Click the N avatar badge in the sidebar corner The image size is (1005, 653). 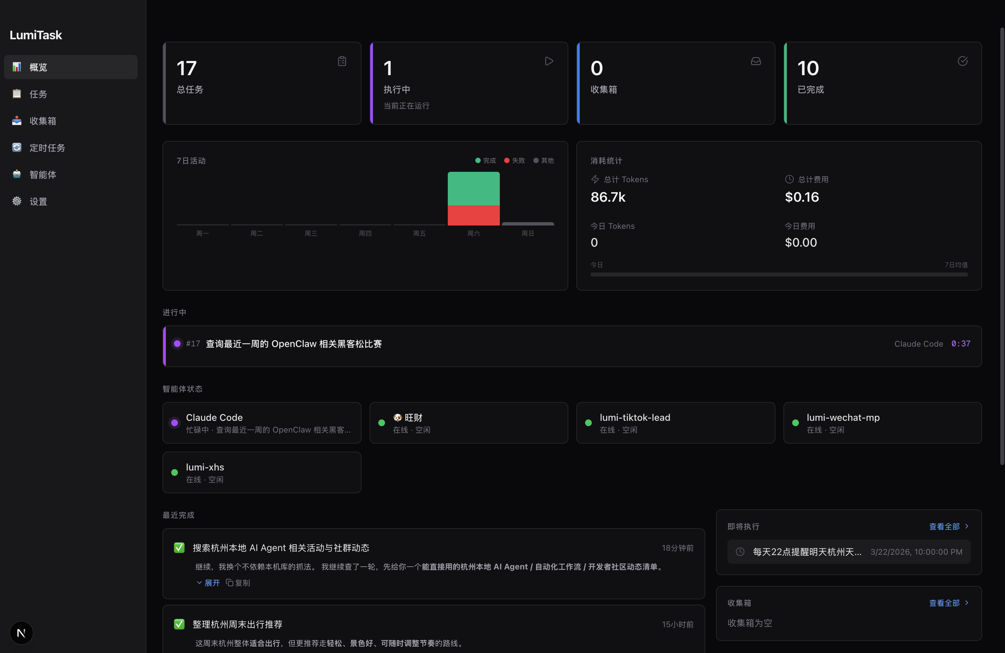coord(21,633)
